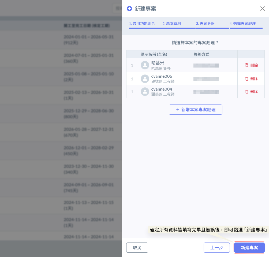Click the avatar icon for 哈基米

(x=145, y=65)
